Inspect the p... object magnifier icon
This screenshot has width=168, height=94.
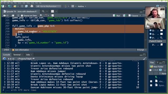click(161, 38)
